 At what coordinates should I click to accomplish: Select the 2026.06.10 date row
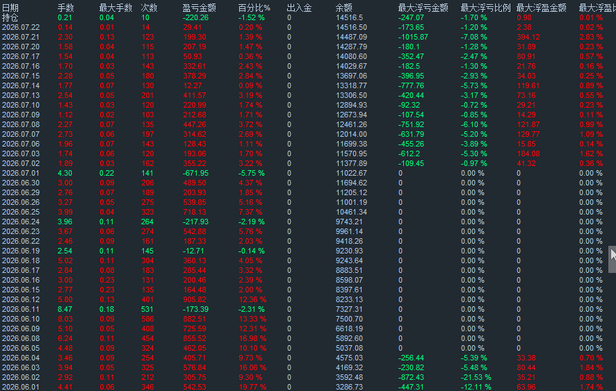[x=21, y=319]
